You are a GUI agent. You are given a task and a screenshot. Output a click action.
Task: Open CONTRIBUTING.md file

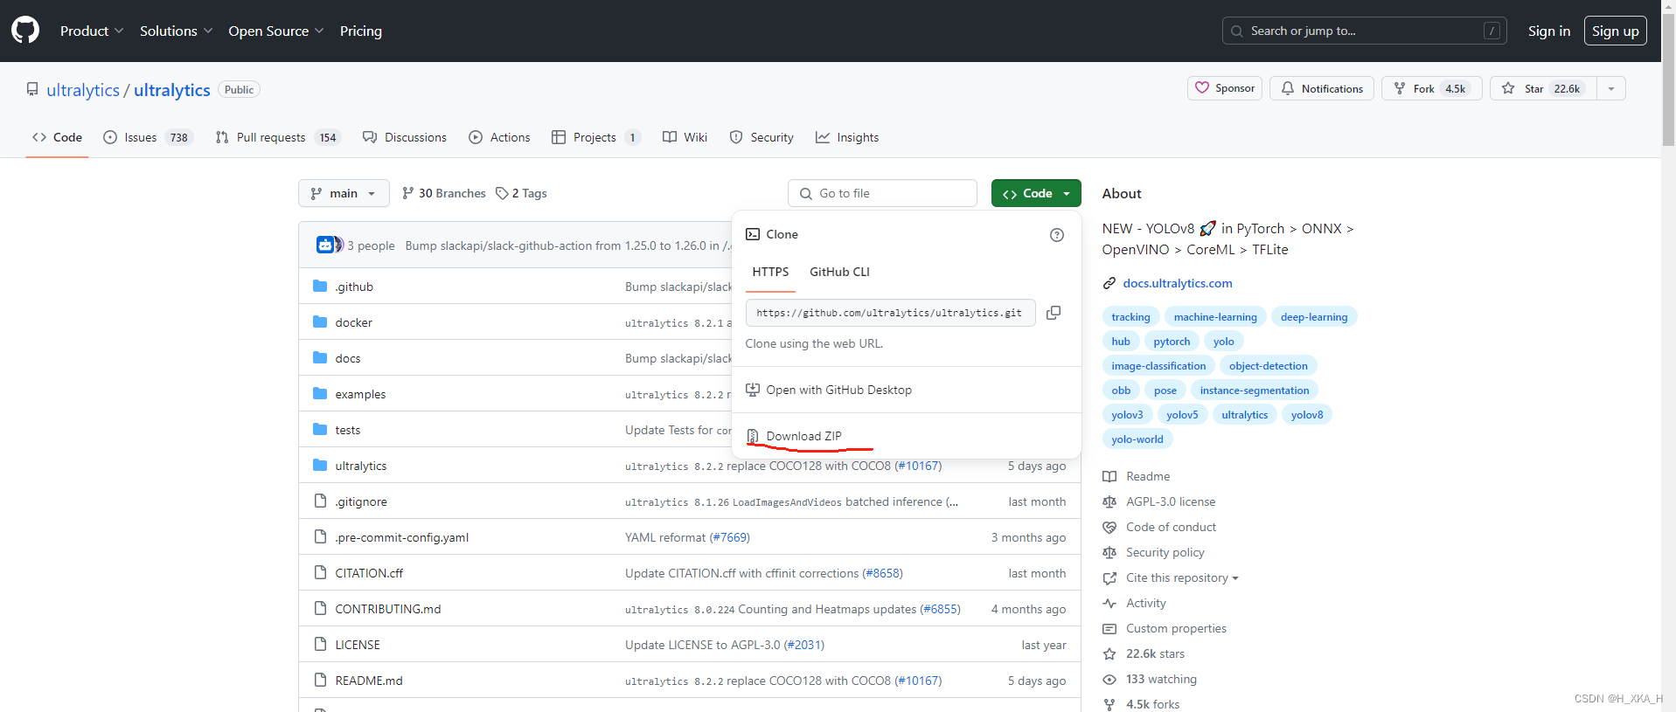click(x=388, y=609)
